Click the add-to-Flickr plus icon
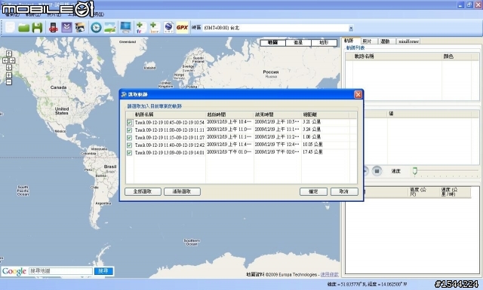Image resolution: width=483 pixels, height=290 pixels. (x=140, y=28)
